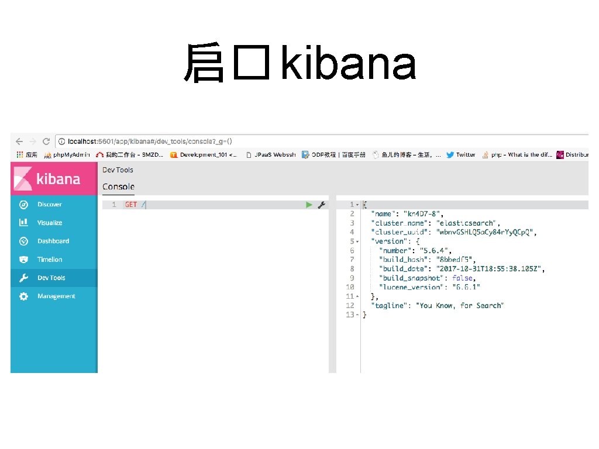Reload the page with refresh icon
The height and width of the screenshot is (449, 599).
pos(46,141)
